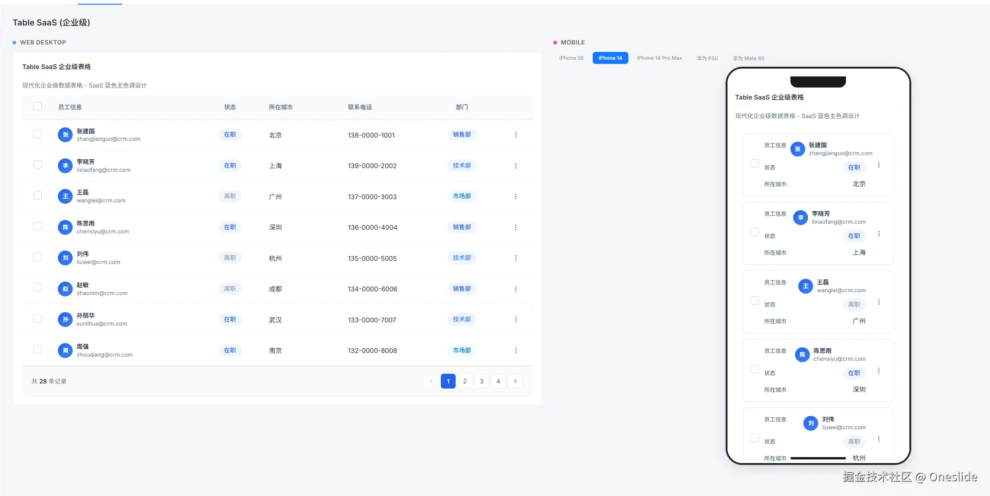Screen dimensions: 990x496
Task: Open row actions menu for 王磊 in desktop table
Action: (515, 196)
